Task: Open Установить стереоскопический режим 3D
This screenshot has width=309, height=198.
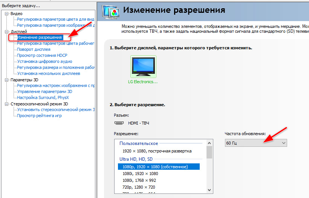Action: [55, 110]
